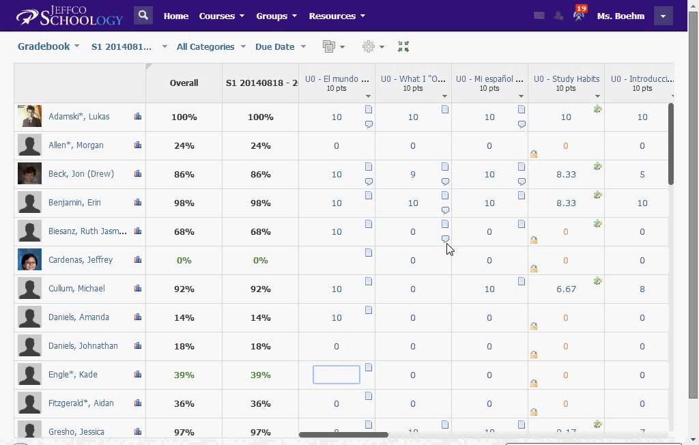Select the 9 grade in Beck's What I column
Viewport: 699px width, 445px height.
[413, 174]
